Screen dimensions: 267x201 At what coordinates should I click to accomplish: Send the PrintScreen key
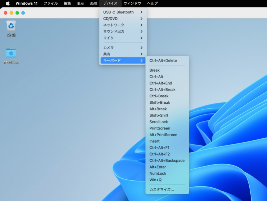click(167, 128)
